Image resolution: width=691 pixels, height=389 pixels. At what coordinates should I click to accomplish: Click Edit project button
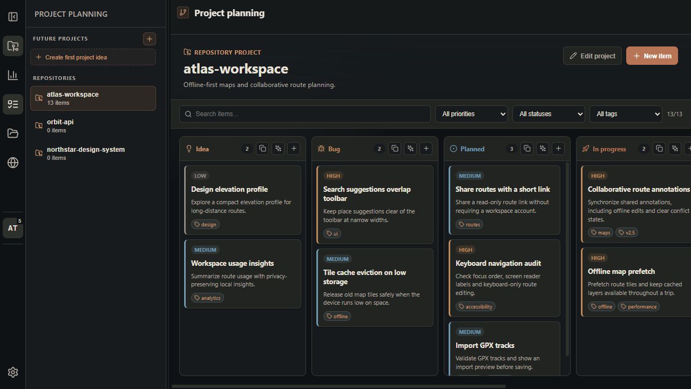592,56
